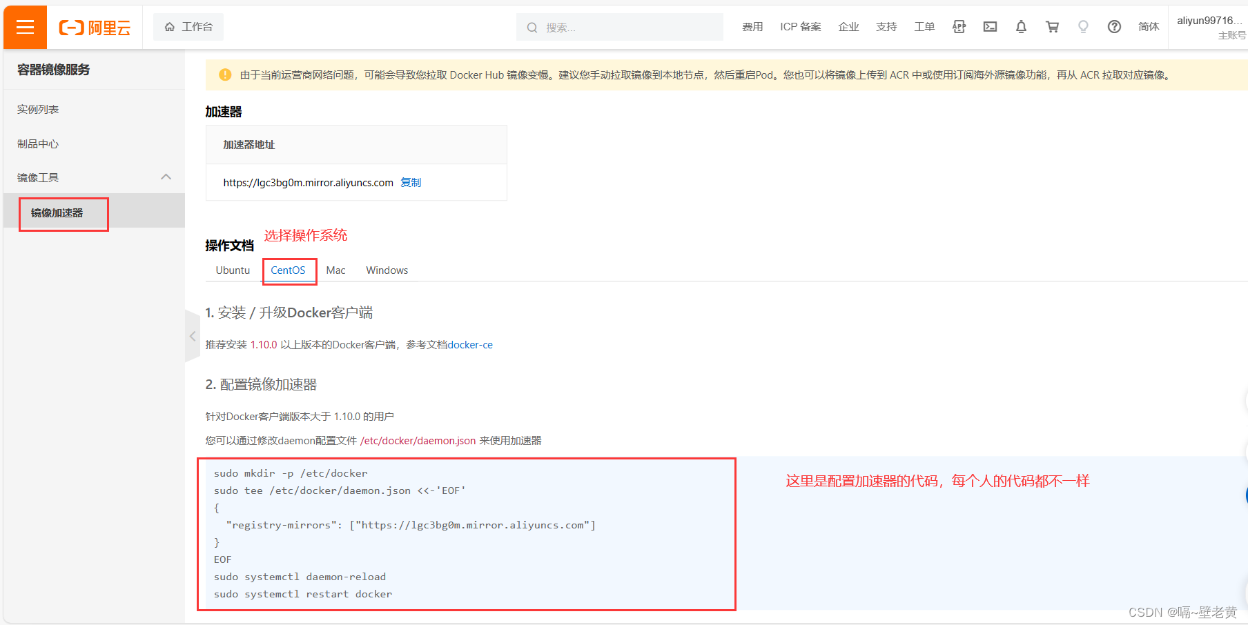Open the aliyun99716 account menu
This screenshot has height=625, width=1248.
(1211, 27)
